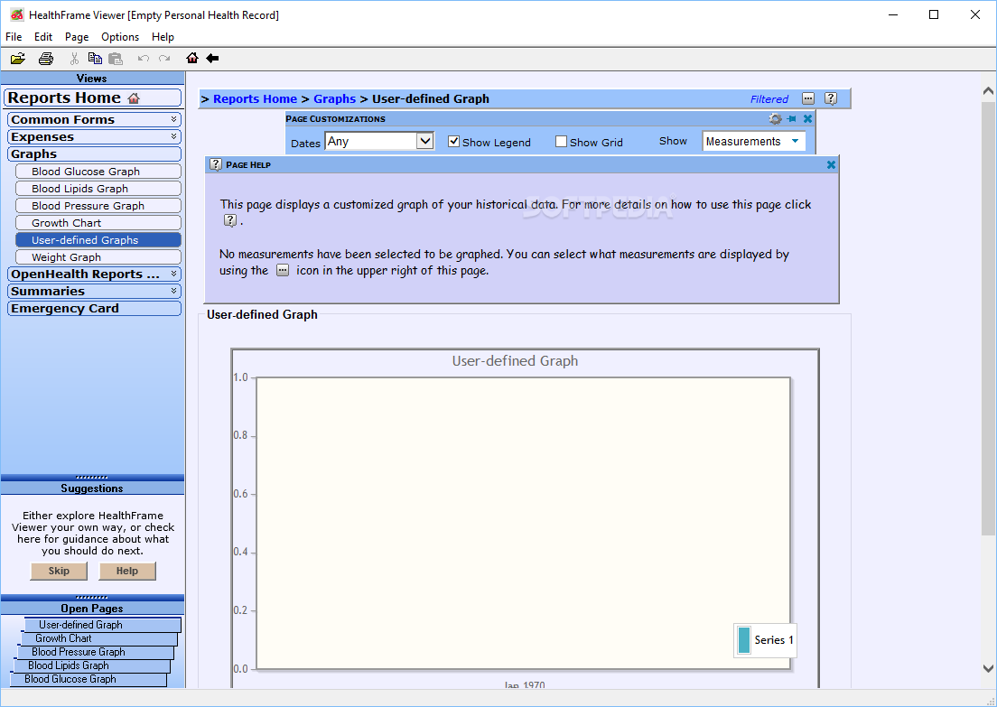Click the HealthFrame Viewer app icon in title bar
The width and height of the screenshot is (997, 707).
16,14
